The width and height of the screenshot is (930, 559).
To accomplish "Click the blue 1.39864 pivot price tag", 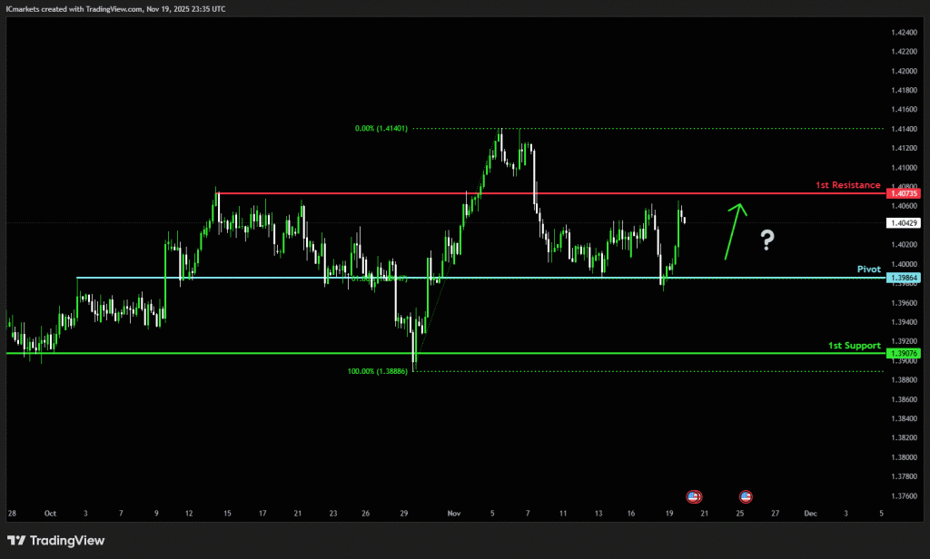I will click(x=905, y=277).
